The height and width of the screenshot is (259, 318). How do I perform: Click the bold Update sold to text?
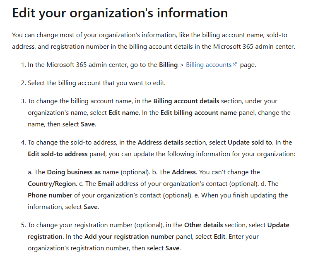[x=250, y=143]
